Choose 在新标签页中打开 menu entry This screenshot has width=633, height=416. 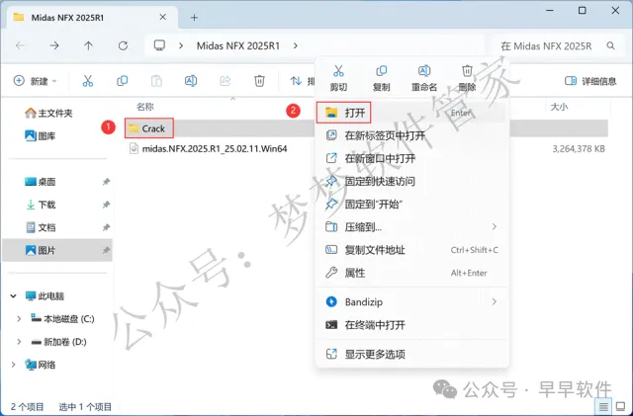[x=411, y=135]
